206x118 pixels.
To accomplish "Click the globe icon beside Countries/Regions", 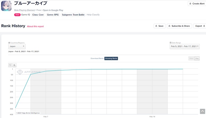I will click(9, 43).
